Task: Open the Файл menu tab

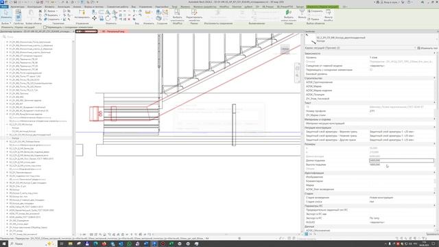Action: [4, 7]
